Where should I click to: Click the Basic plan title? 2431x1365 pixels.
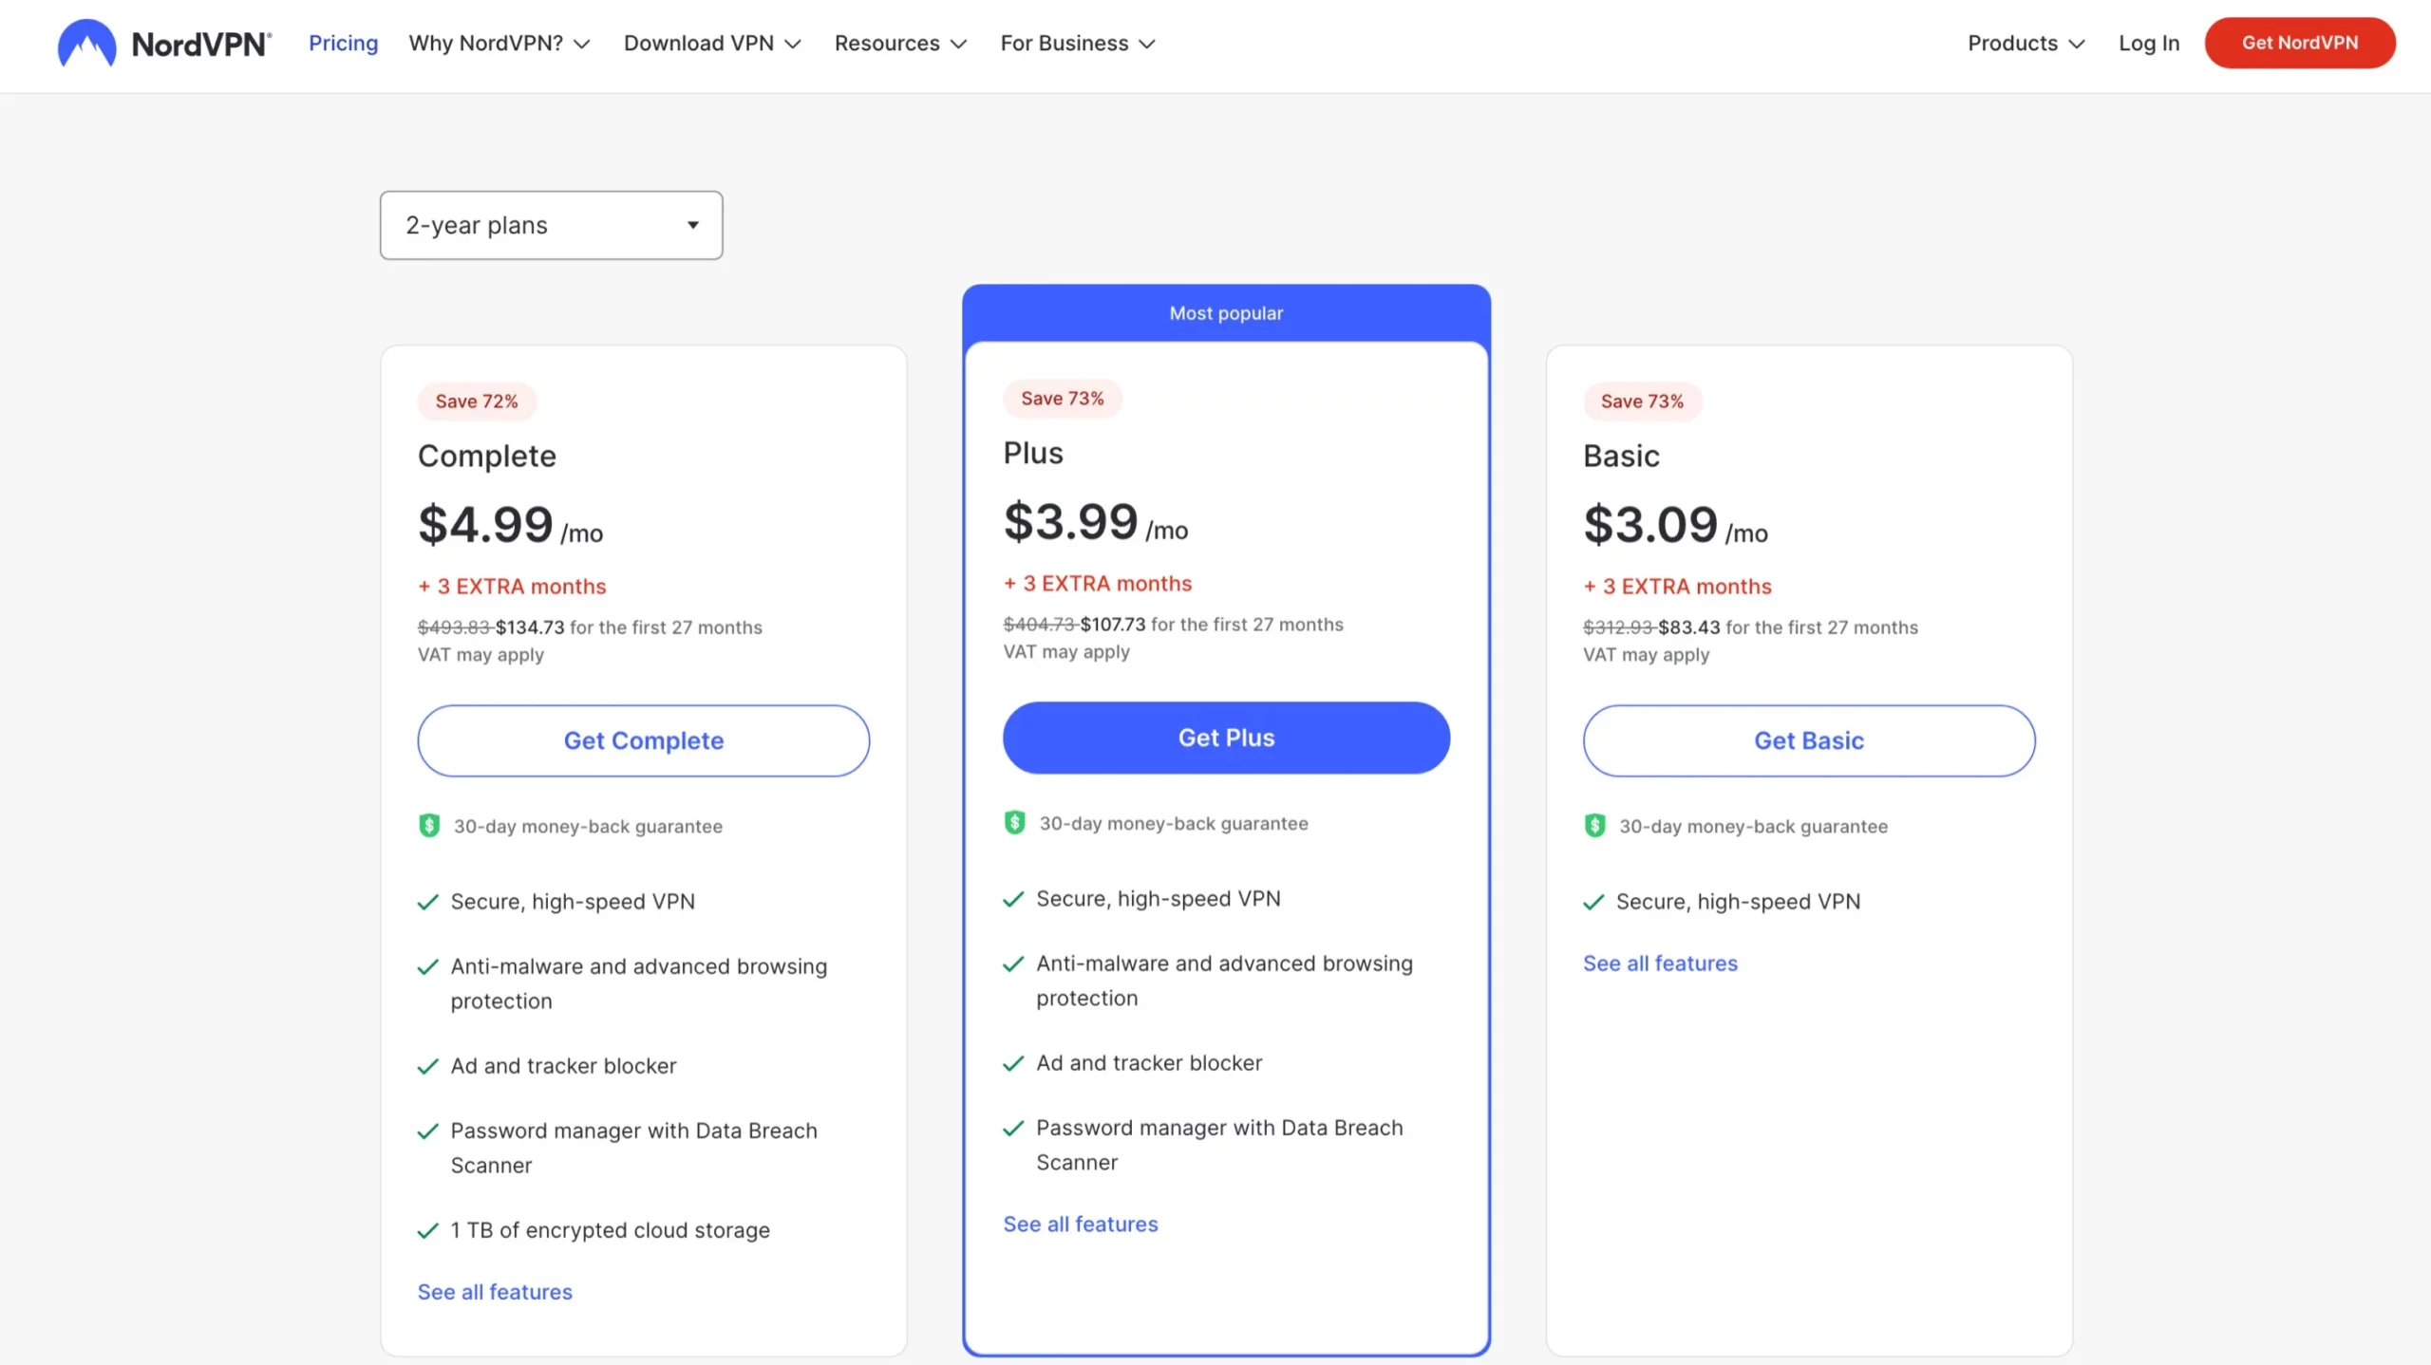point(1621,457)
